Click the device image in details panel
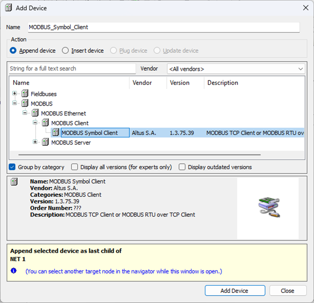This screenshot has width=314, height=303. pyautogui.click(x=268, y=208)
